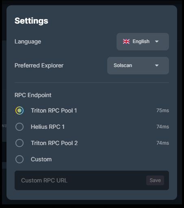Enable the Custom RPC radio option
The height and width of the screenshot is (208, 184).
click(x=19, y=159)
